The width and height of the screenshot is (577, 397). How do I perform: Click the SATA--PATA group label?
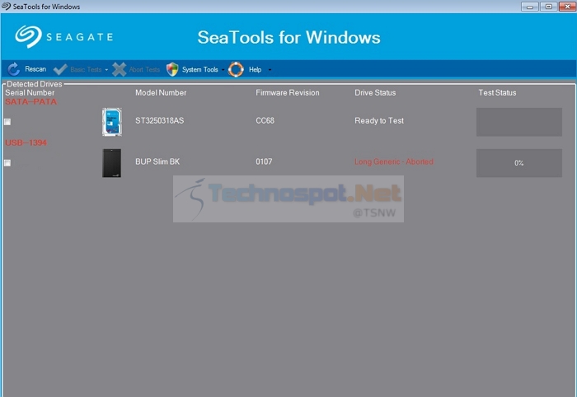point(31,102)
